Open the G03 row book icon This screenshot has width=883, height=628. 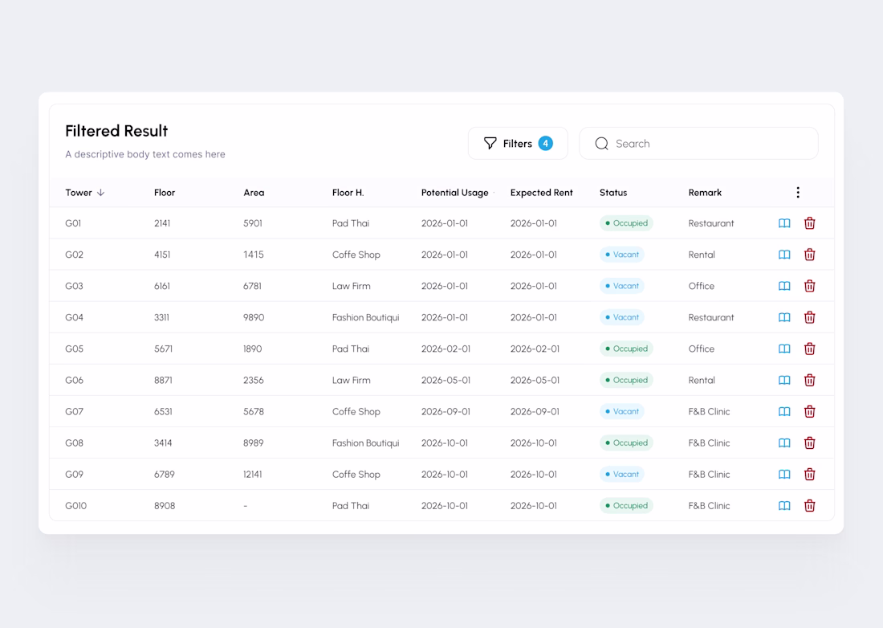784,286
